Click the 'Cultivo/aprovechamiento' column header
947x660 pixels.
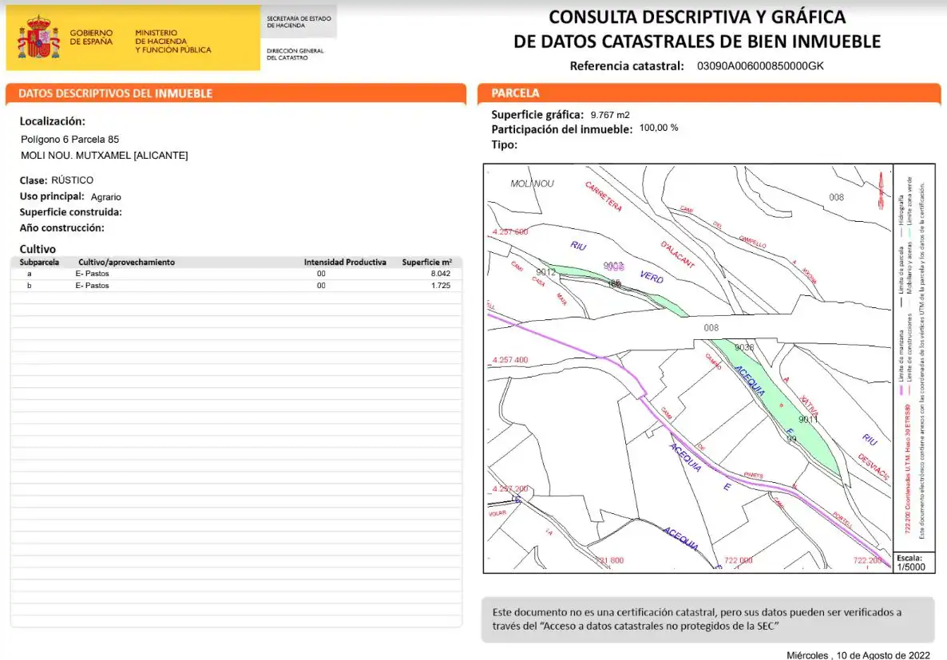[126, 262]
